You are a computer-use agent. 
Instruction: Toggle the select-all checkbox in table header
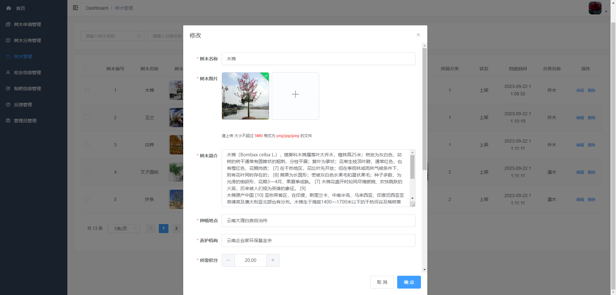pos(86,68)
